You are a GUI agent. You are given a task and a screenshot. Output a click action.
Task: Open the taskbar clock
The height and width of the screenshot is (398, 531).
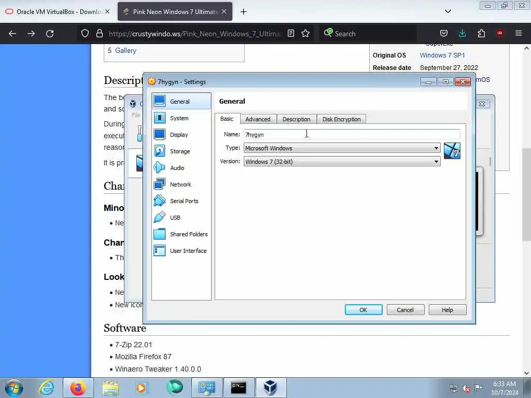[505, 388]
